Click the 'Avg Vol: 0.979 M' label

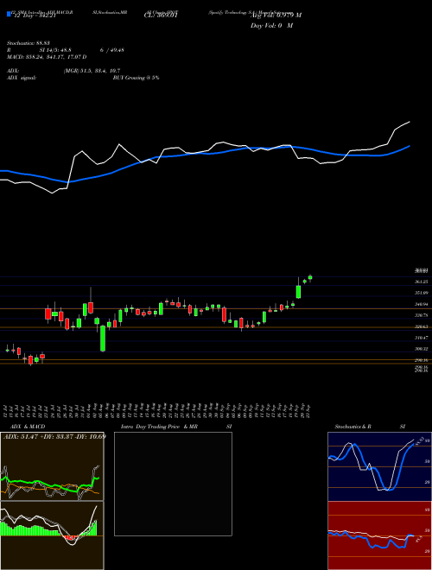coord(276,16)
